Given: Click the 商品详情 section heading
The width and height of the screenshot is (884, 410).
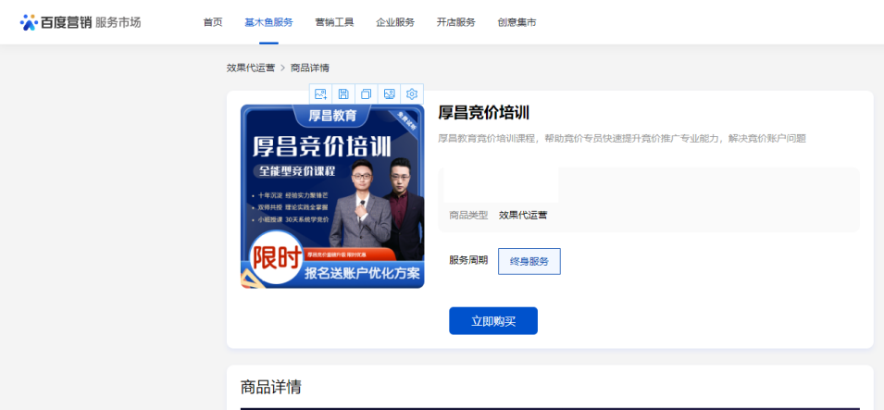Looking at the screenshot, I should (x=271, y=387).
